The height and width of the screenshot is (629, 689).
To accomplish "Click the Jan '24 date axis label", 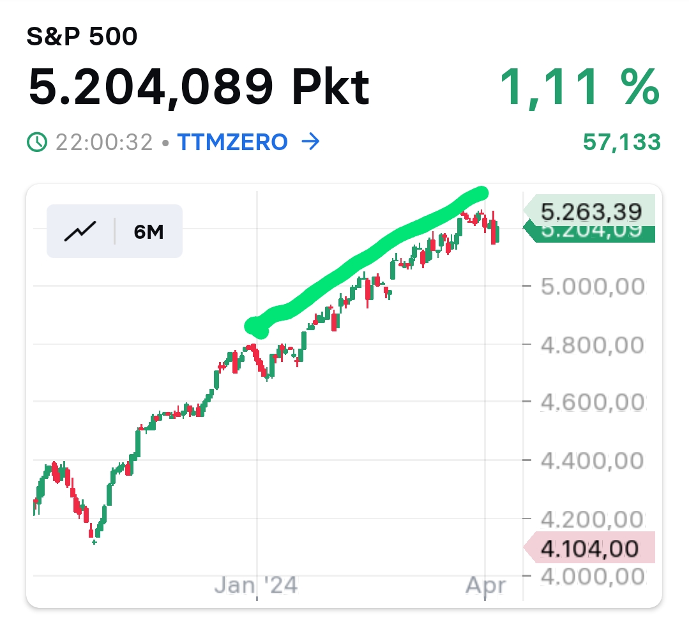I will click(x=256, y=585).
